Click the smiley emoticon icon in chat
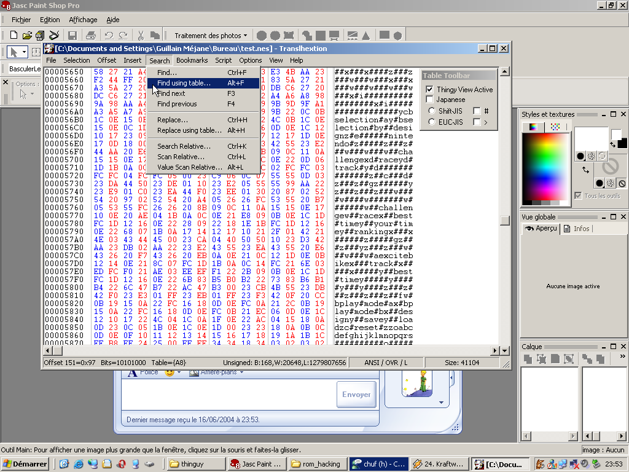 tap(170, 372)
